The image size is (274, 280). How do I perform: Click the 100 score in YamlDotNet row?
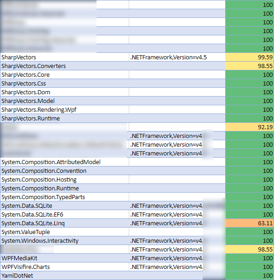pos(250,275)
